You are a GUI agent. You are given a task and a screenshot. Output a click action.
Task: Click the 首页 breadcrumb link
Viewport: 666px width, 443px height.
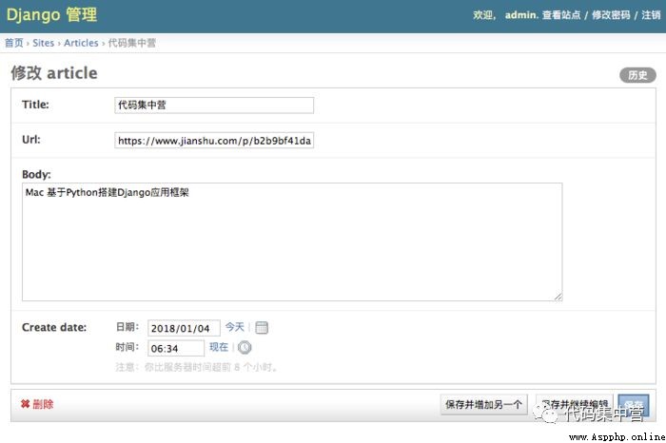coord(14,43)
